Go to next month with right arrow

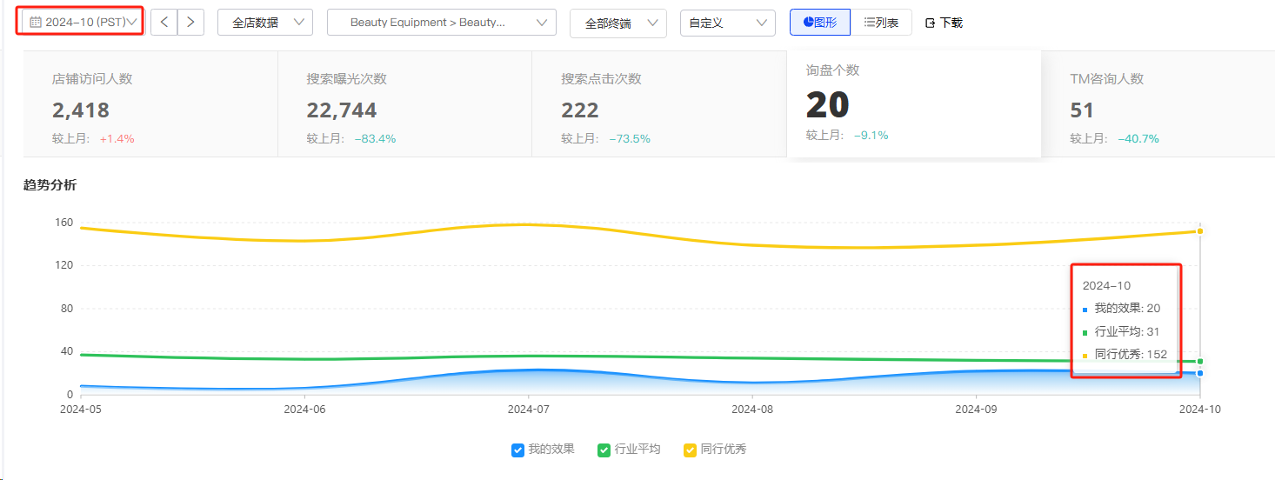coord(190,22)
